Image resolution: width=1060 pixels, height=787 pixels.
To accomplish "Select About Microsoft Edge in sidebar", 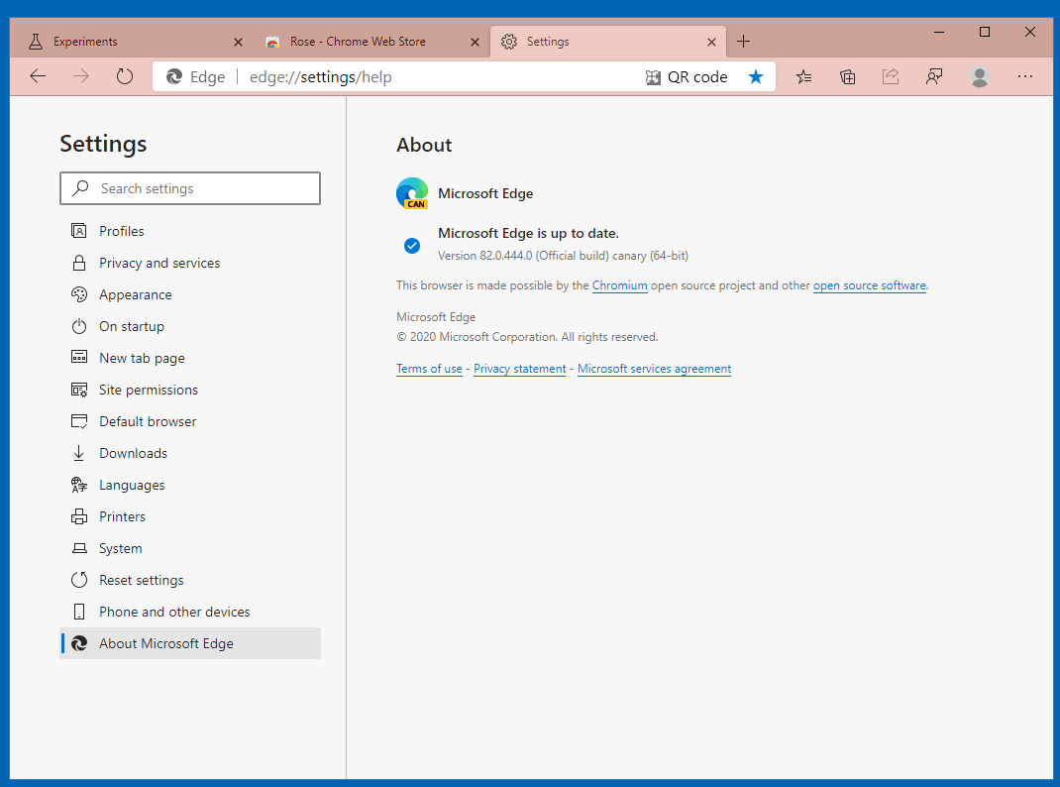I will (190, 643).
